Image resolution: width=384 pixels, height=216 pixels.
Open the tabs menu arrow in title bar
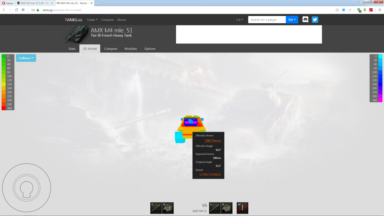358,2
